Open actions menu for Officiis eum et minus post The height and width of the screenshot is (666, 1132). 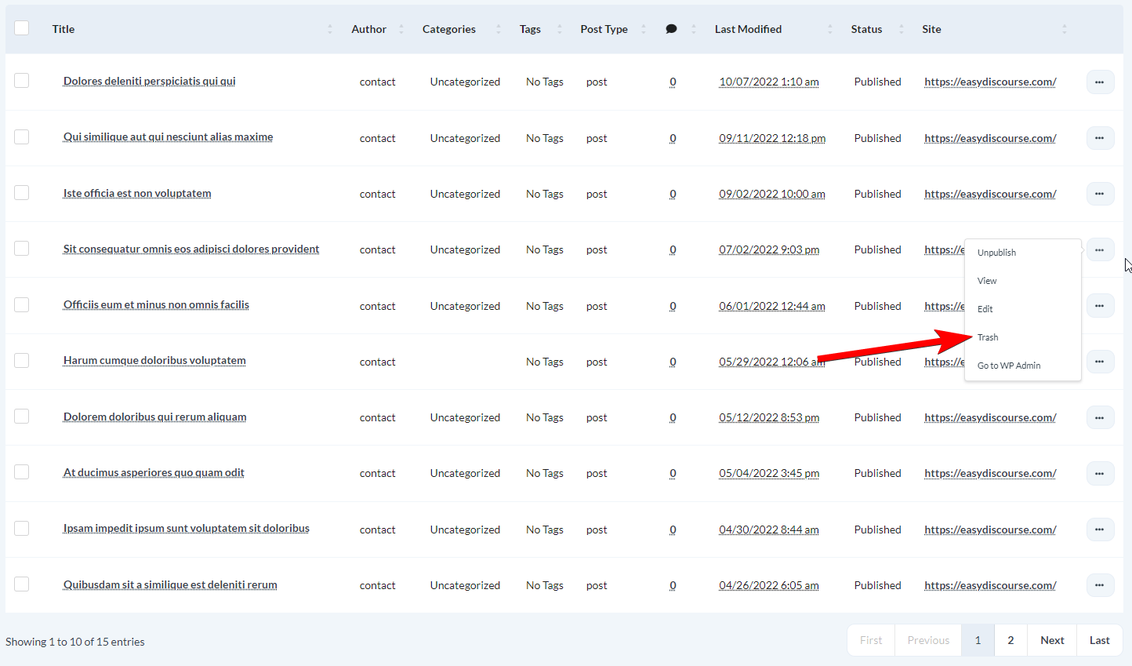coord(1100,306)
